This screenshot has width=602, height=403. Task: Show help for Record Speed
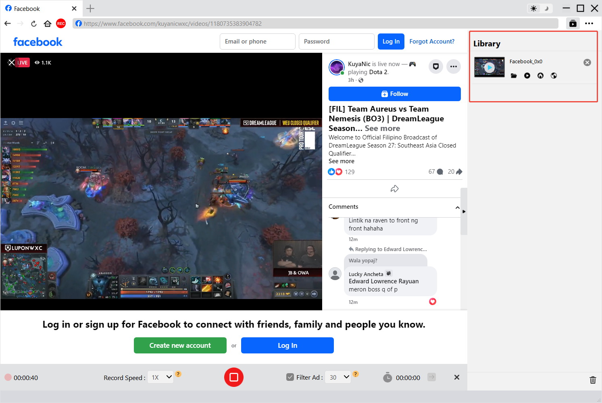click(x=178, y=374)
